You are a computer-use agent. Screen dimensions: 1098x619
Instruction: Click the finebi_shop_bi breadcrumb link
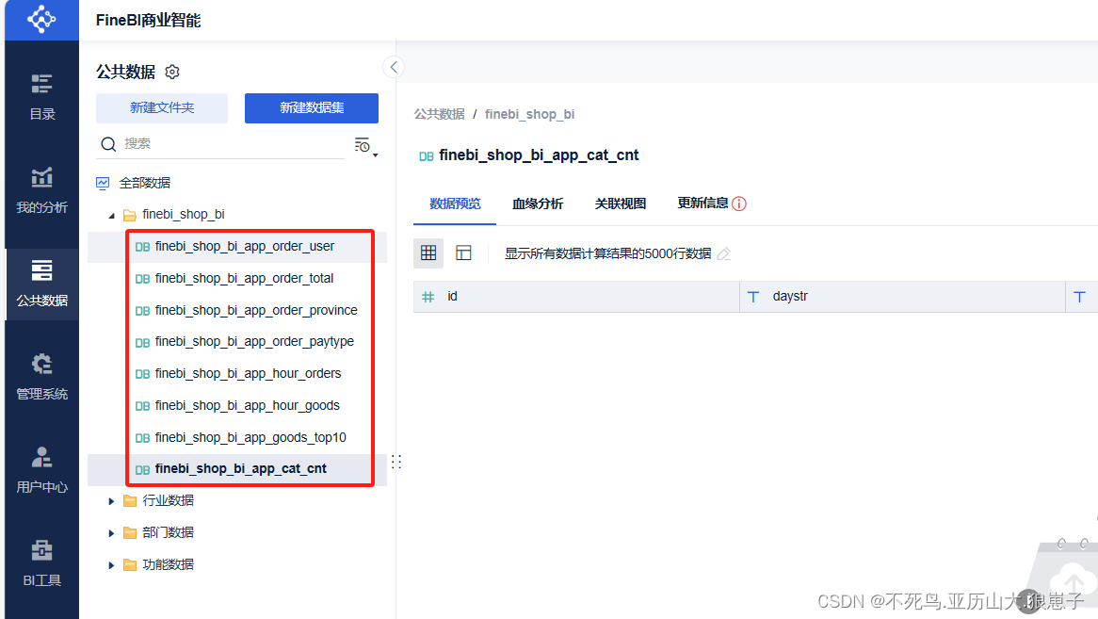click(529, 114)
